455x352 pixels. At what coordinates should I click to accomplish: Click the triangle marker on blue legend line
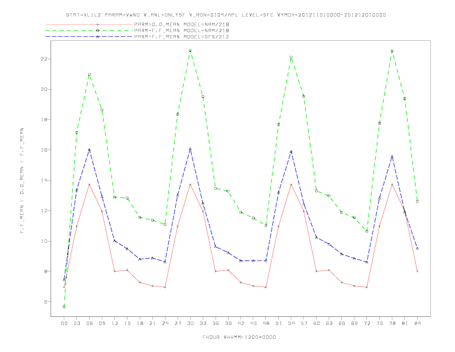coord(98,37)
